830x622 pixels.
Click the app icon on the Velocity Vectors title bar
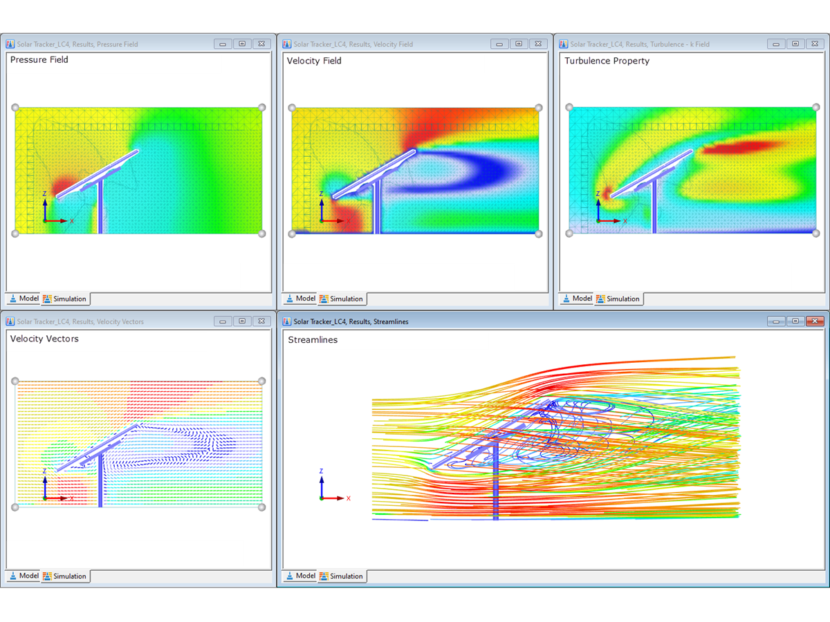coord(10,321)
